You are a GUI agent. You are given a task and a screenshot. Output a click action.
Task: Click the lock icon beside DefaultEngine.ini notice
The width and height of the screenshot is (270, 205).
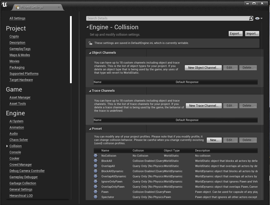click(90, 43)
